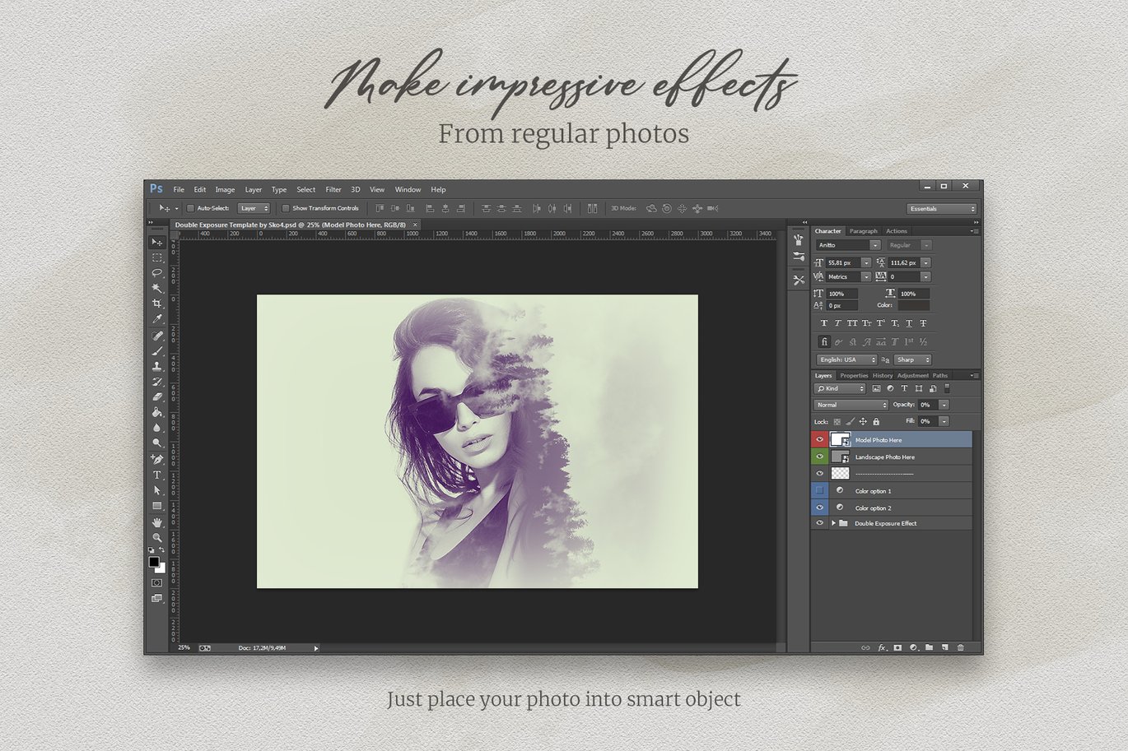The height and width of the screenshot is (751, 1128).
Task: Close the Double Exposure Template document tab
Action: 415,225
